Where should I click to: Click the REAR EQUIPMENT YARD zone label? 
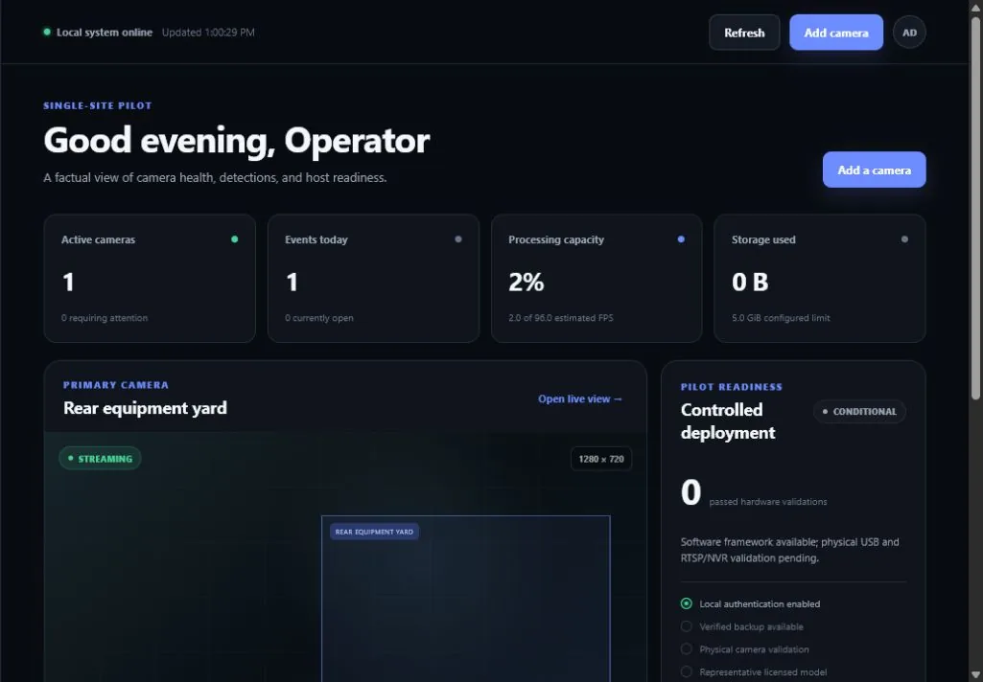click(x=374, y=532)
